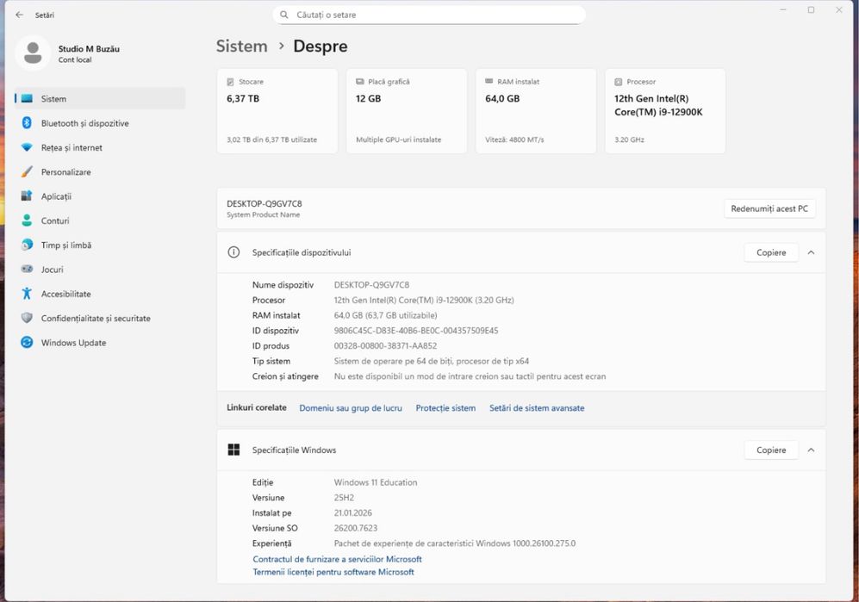Click the Personalizare brush icon
Viewport: 859px width, 602px height.
pyautogui.click(x=27, y=172)
